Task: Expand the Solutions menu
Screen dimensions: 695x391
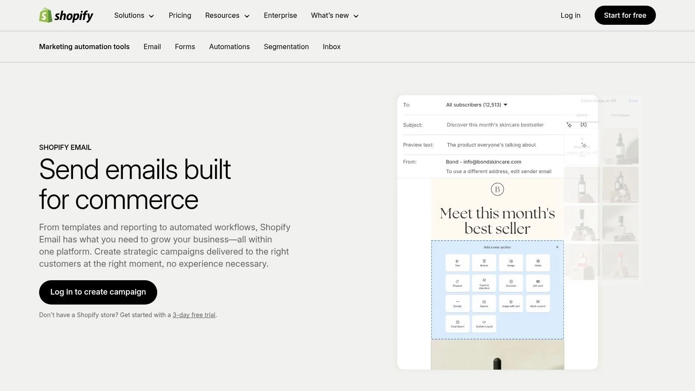Action: click(134, 16)
